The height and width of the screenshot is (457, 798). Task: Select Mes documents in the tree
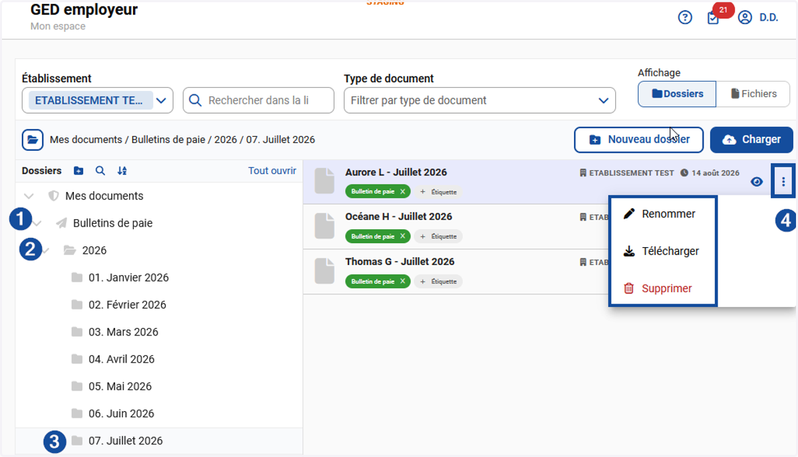[x=104, y=196]
